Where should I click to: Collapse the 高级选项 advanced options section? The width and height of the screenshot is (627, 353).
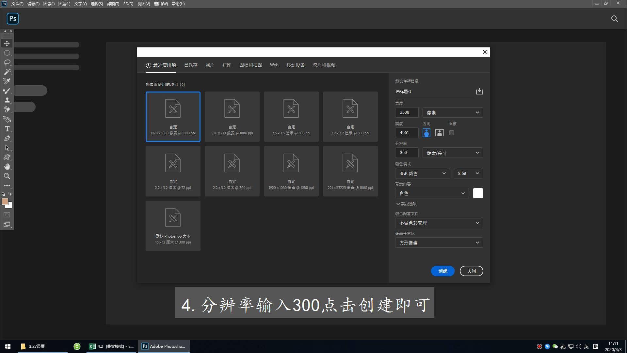[x=406, y=204]
